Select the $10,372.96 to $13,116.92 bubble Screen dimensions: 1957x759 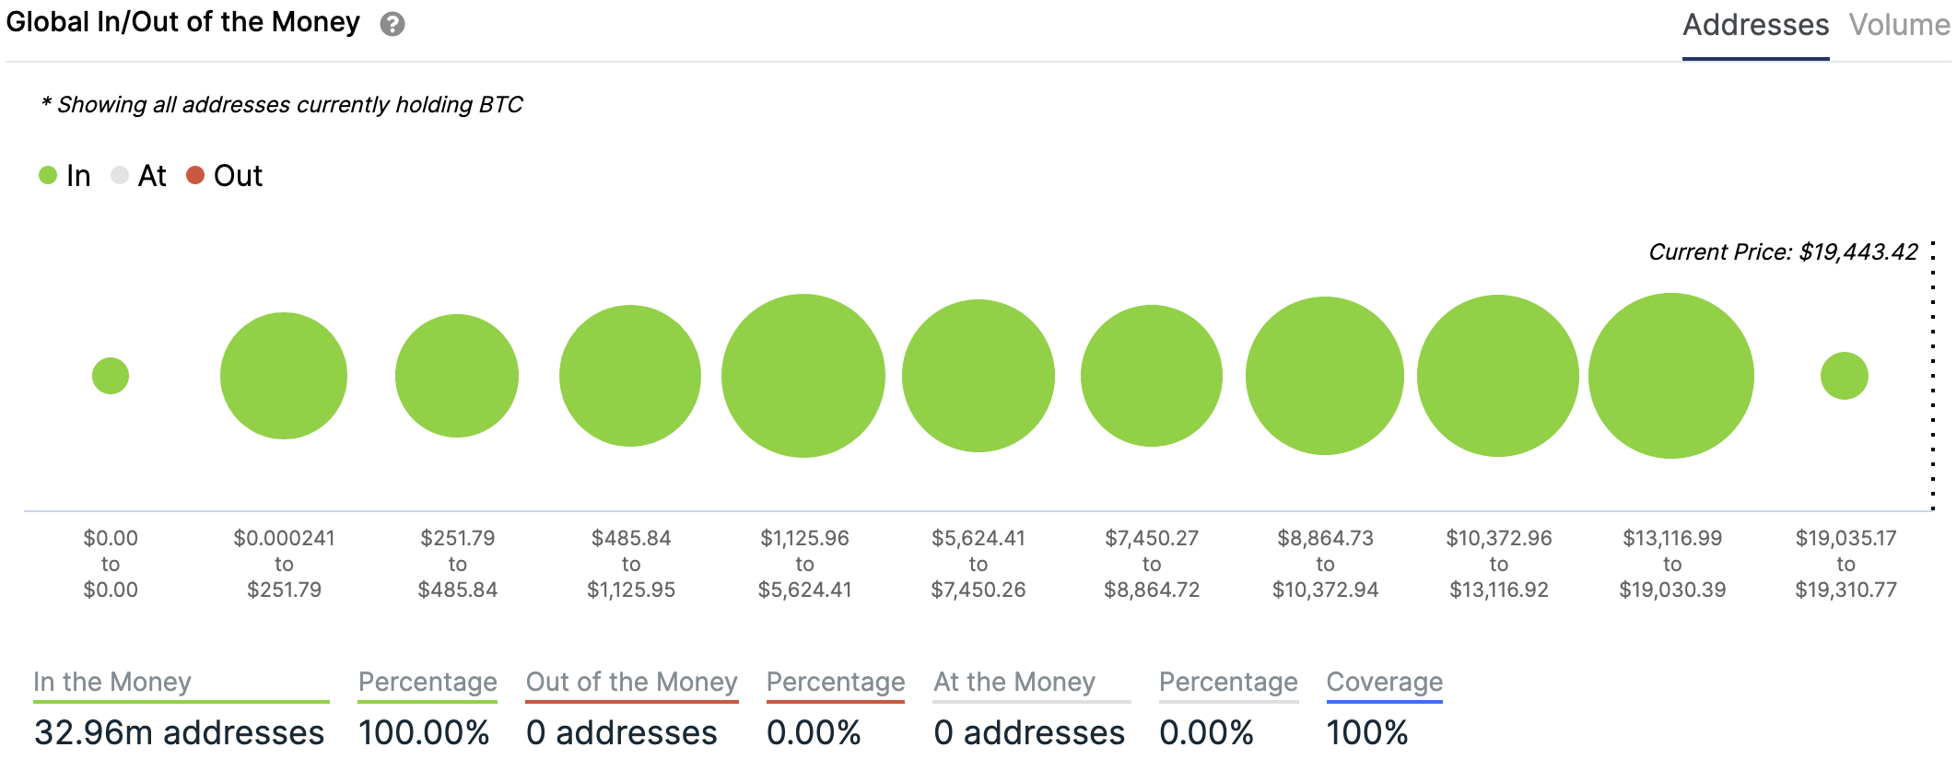1498,376
